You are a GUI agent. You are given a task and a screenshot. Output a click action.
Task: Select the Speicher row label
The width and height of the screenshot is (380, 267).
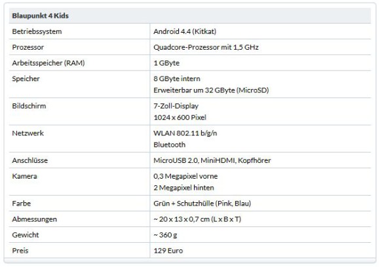point(26,79)
